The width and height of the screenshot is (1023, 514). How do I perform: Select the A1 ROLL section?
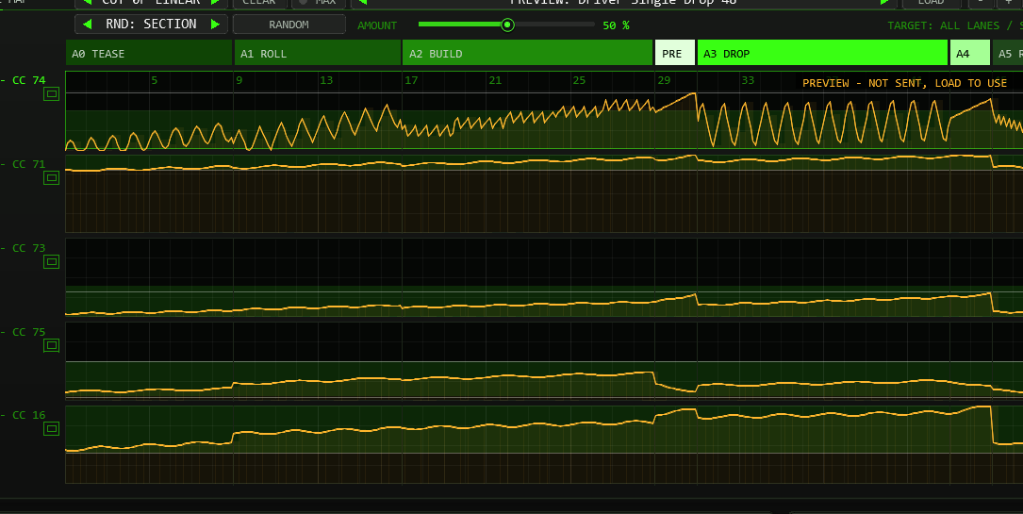318,54
